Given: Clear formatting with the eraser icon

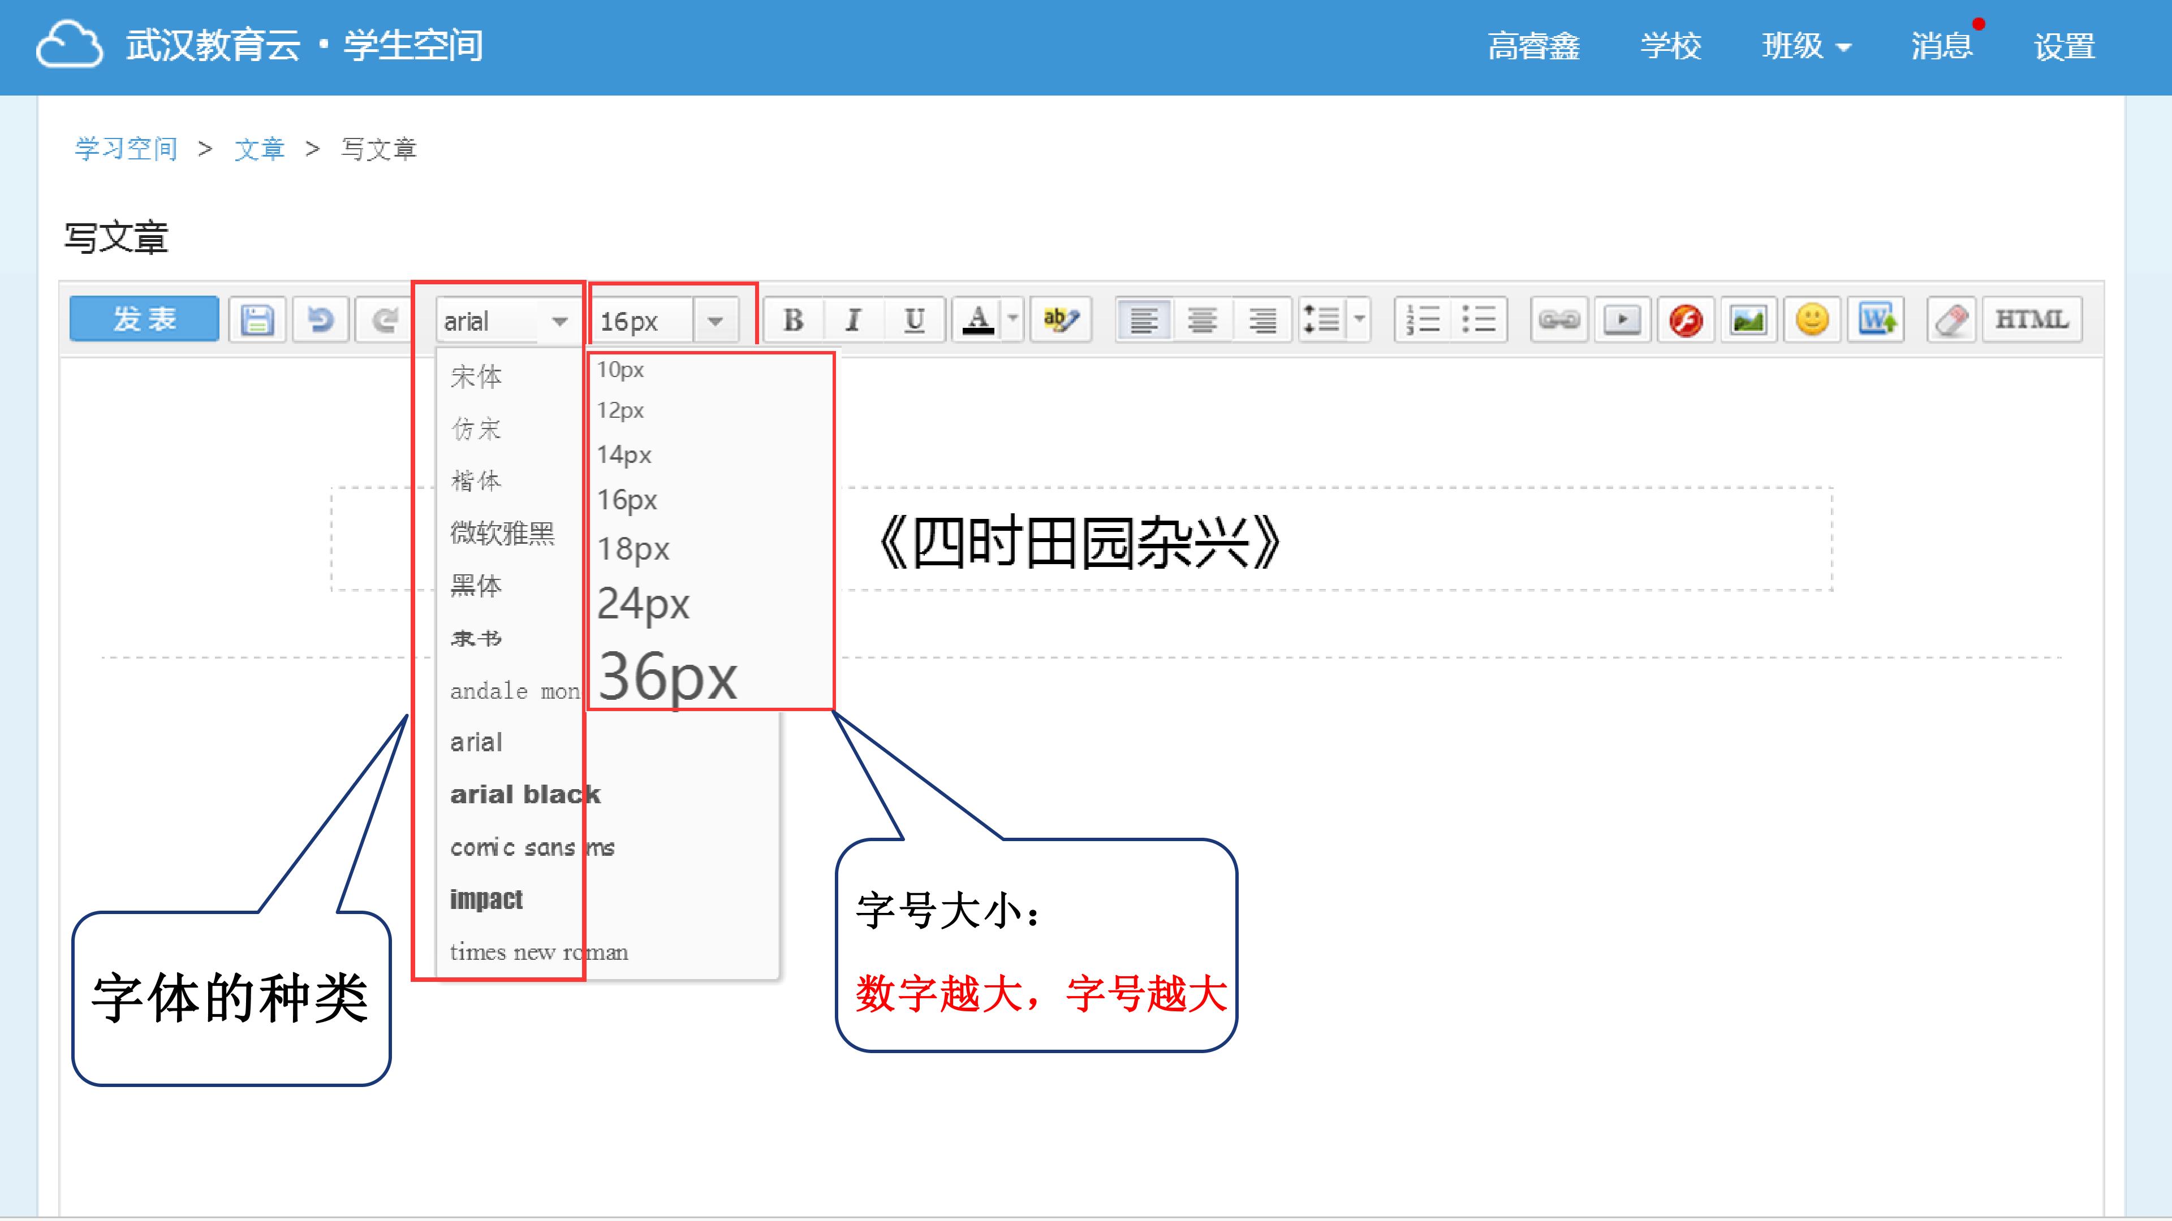Looking at the screenshot, I should pyautogui.click(x=1951, y=320).
